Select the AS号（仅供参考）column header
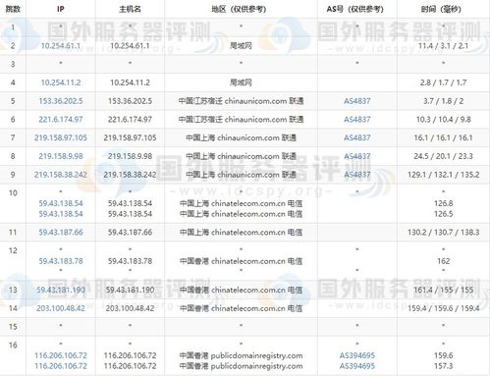This screenshot has width=490, height=376. point(354,9)
